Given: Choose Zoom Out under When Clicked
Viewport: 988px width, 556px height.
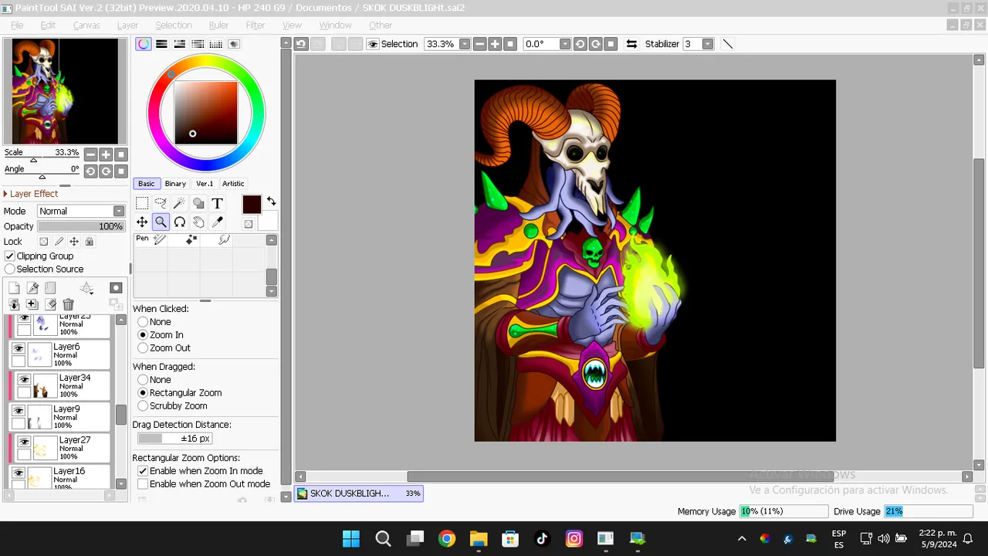Looking at the screenshot, I should tap(143, 348).
